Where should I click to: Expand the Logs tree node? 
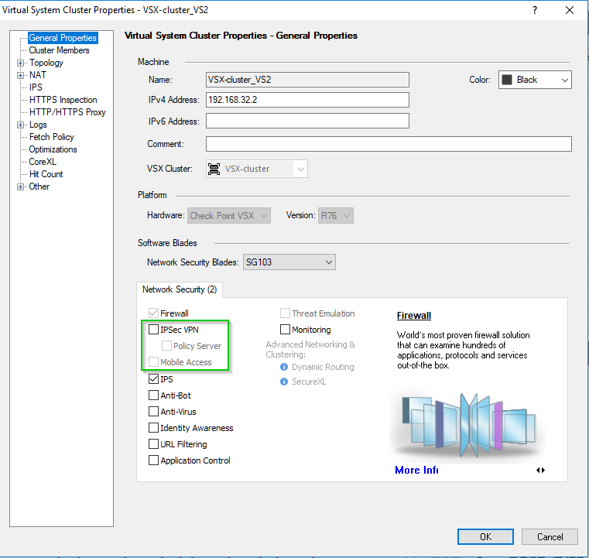[21, 125]
